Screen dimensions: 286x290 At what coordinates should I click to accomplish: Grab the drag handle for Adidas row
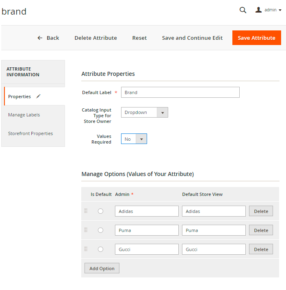(86, 211)
